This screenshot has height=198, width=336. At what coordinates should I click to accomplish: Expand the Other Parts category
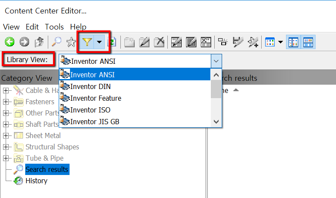pos(6,113)
